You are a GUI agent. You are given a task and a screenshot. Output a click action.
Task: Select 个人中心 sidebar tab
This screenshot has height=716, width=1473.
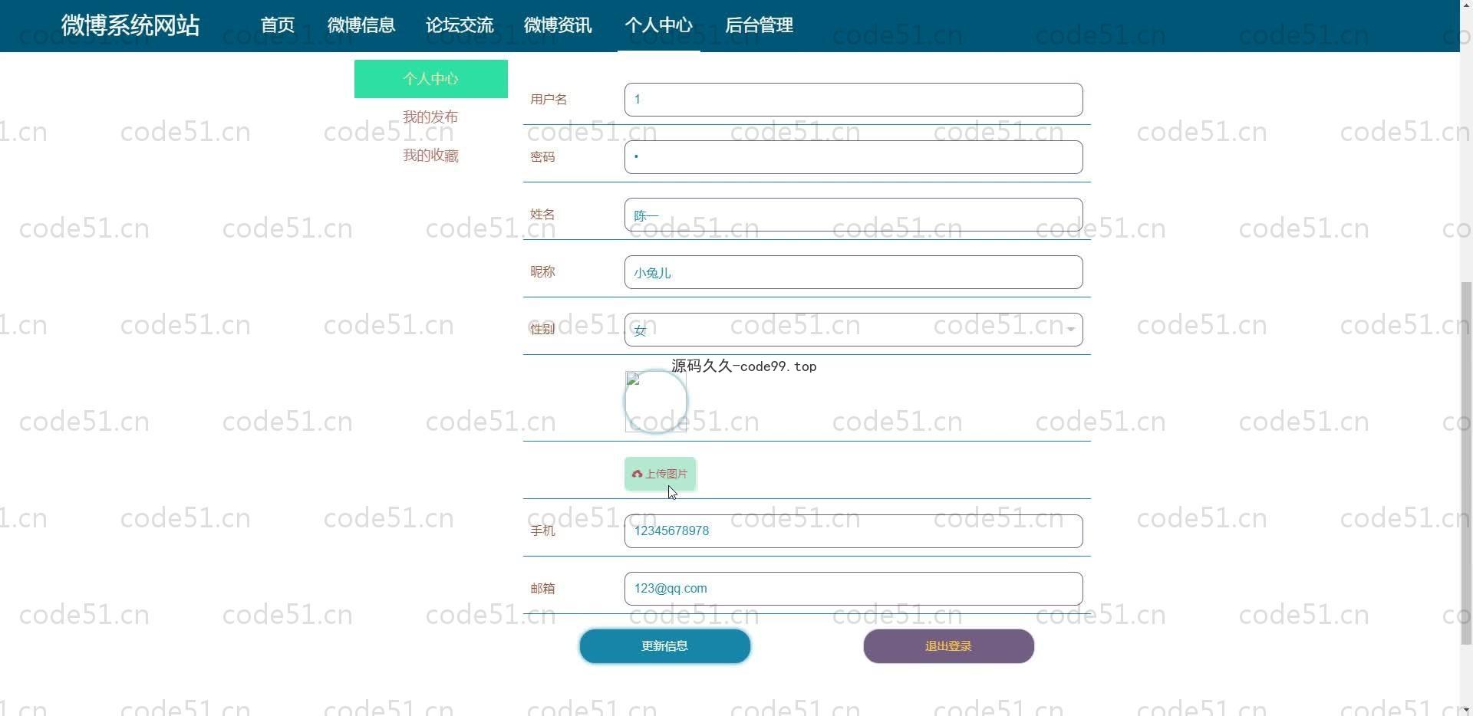431,79
